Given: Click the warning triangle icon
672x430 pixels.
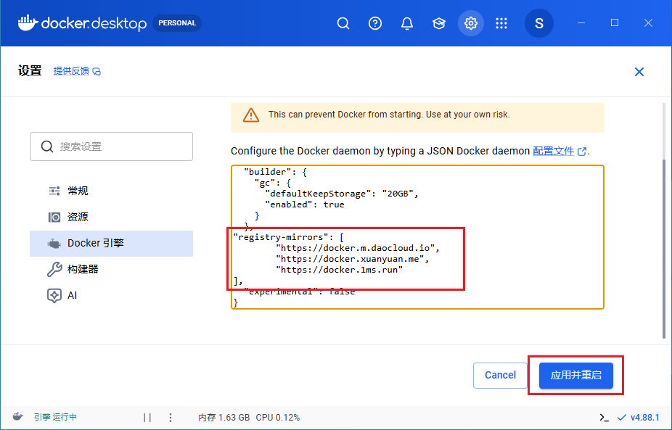Looking at the screenshot, I should click(250, 115).
